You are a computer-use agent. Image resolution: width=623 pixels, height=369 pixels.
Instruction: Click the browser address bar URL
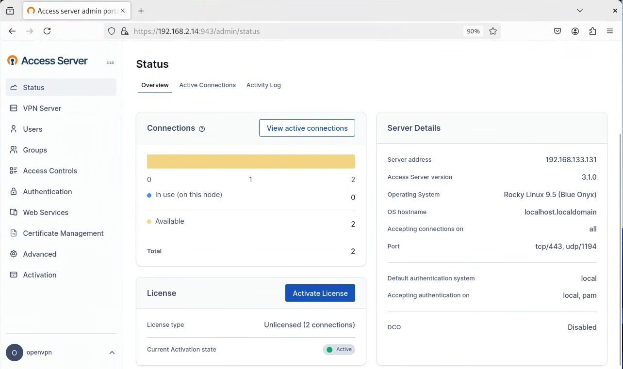click(x=197, y=31)
